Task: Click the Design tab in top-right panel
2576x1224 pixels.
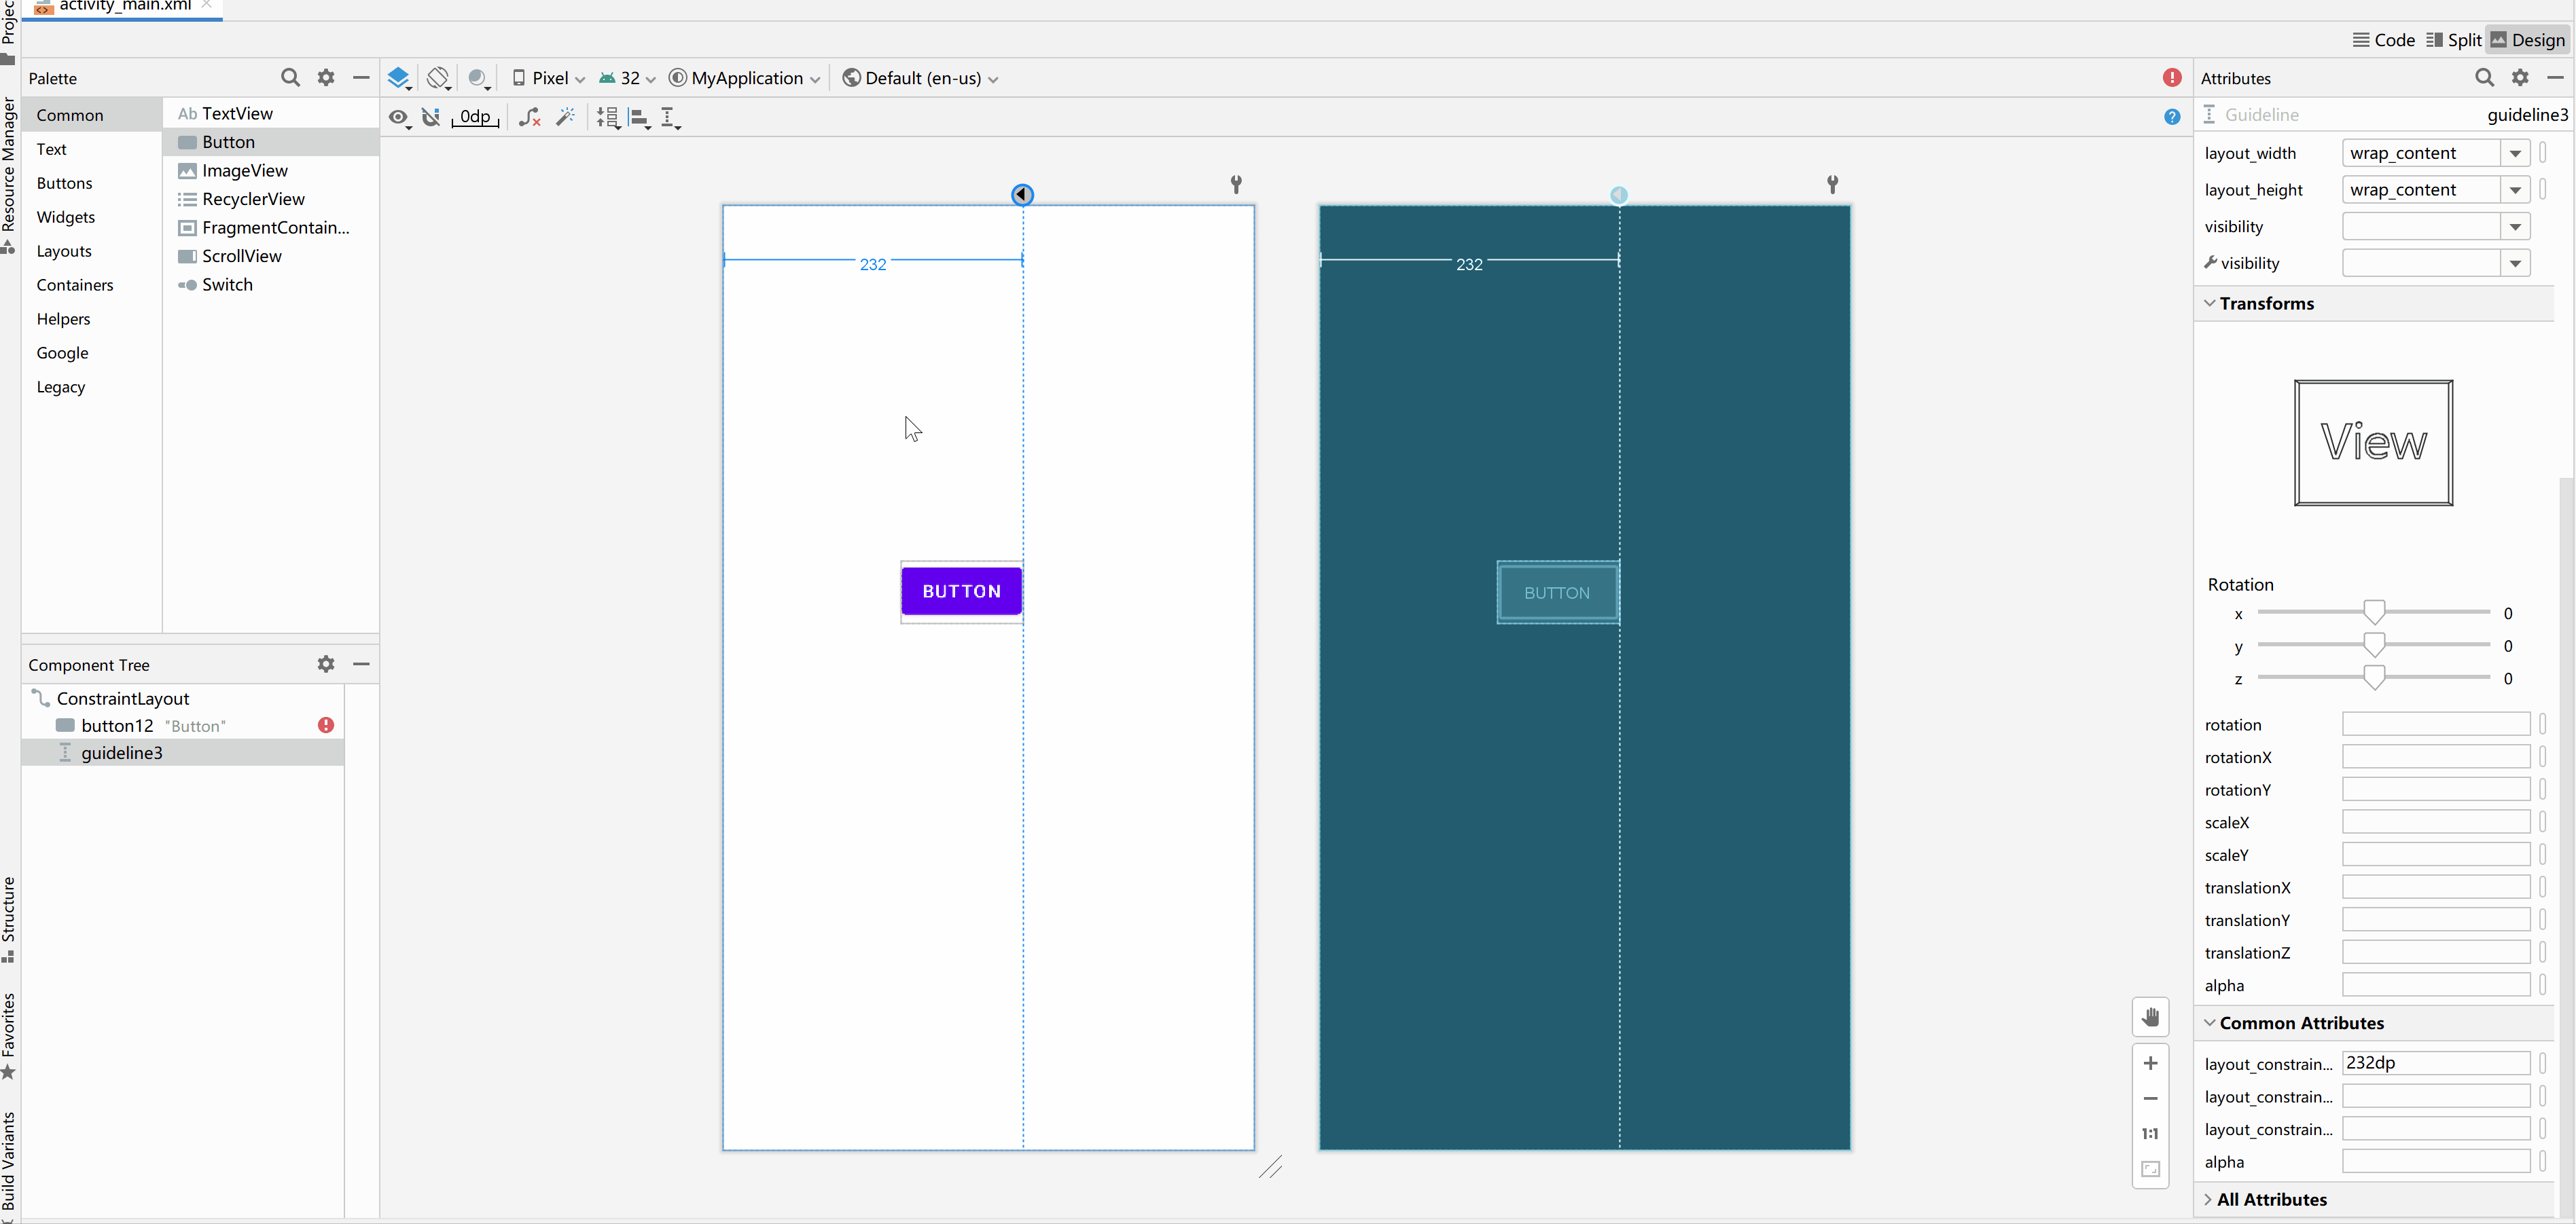Action: point(2535,38)
